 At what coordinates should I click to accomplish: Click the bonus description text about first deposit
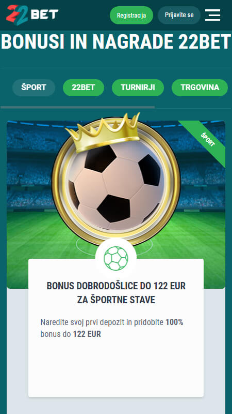112,328
